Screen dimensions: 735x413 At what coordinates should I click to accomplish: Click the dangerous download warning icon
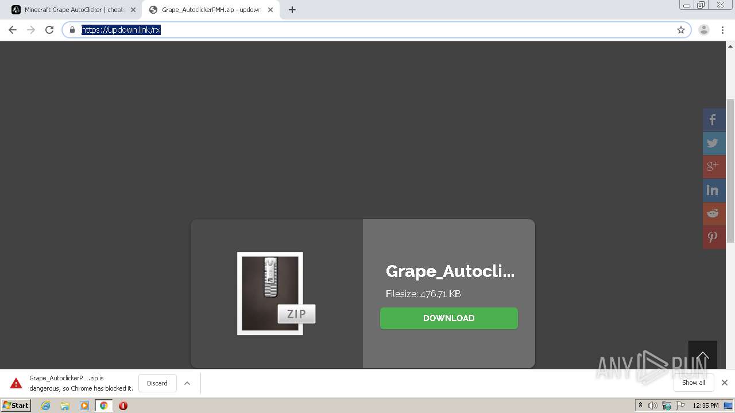pos(16,383)
